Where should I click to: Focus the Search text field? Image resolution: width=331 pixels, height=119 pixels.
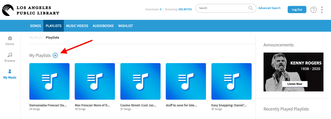coord(222,8)
